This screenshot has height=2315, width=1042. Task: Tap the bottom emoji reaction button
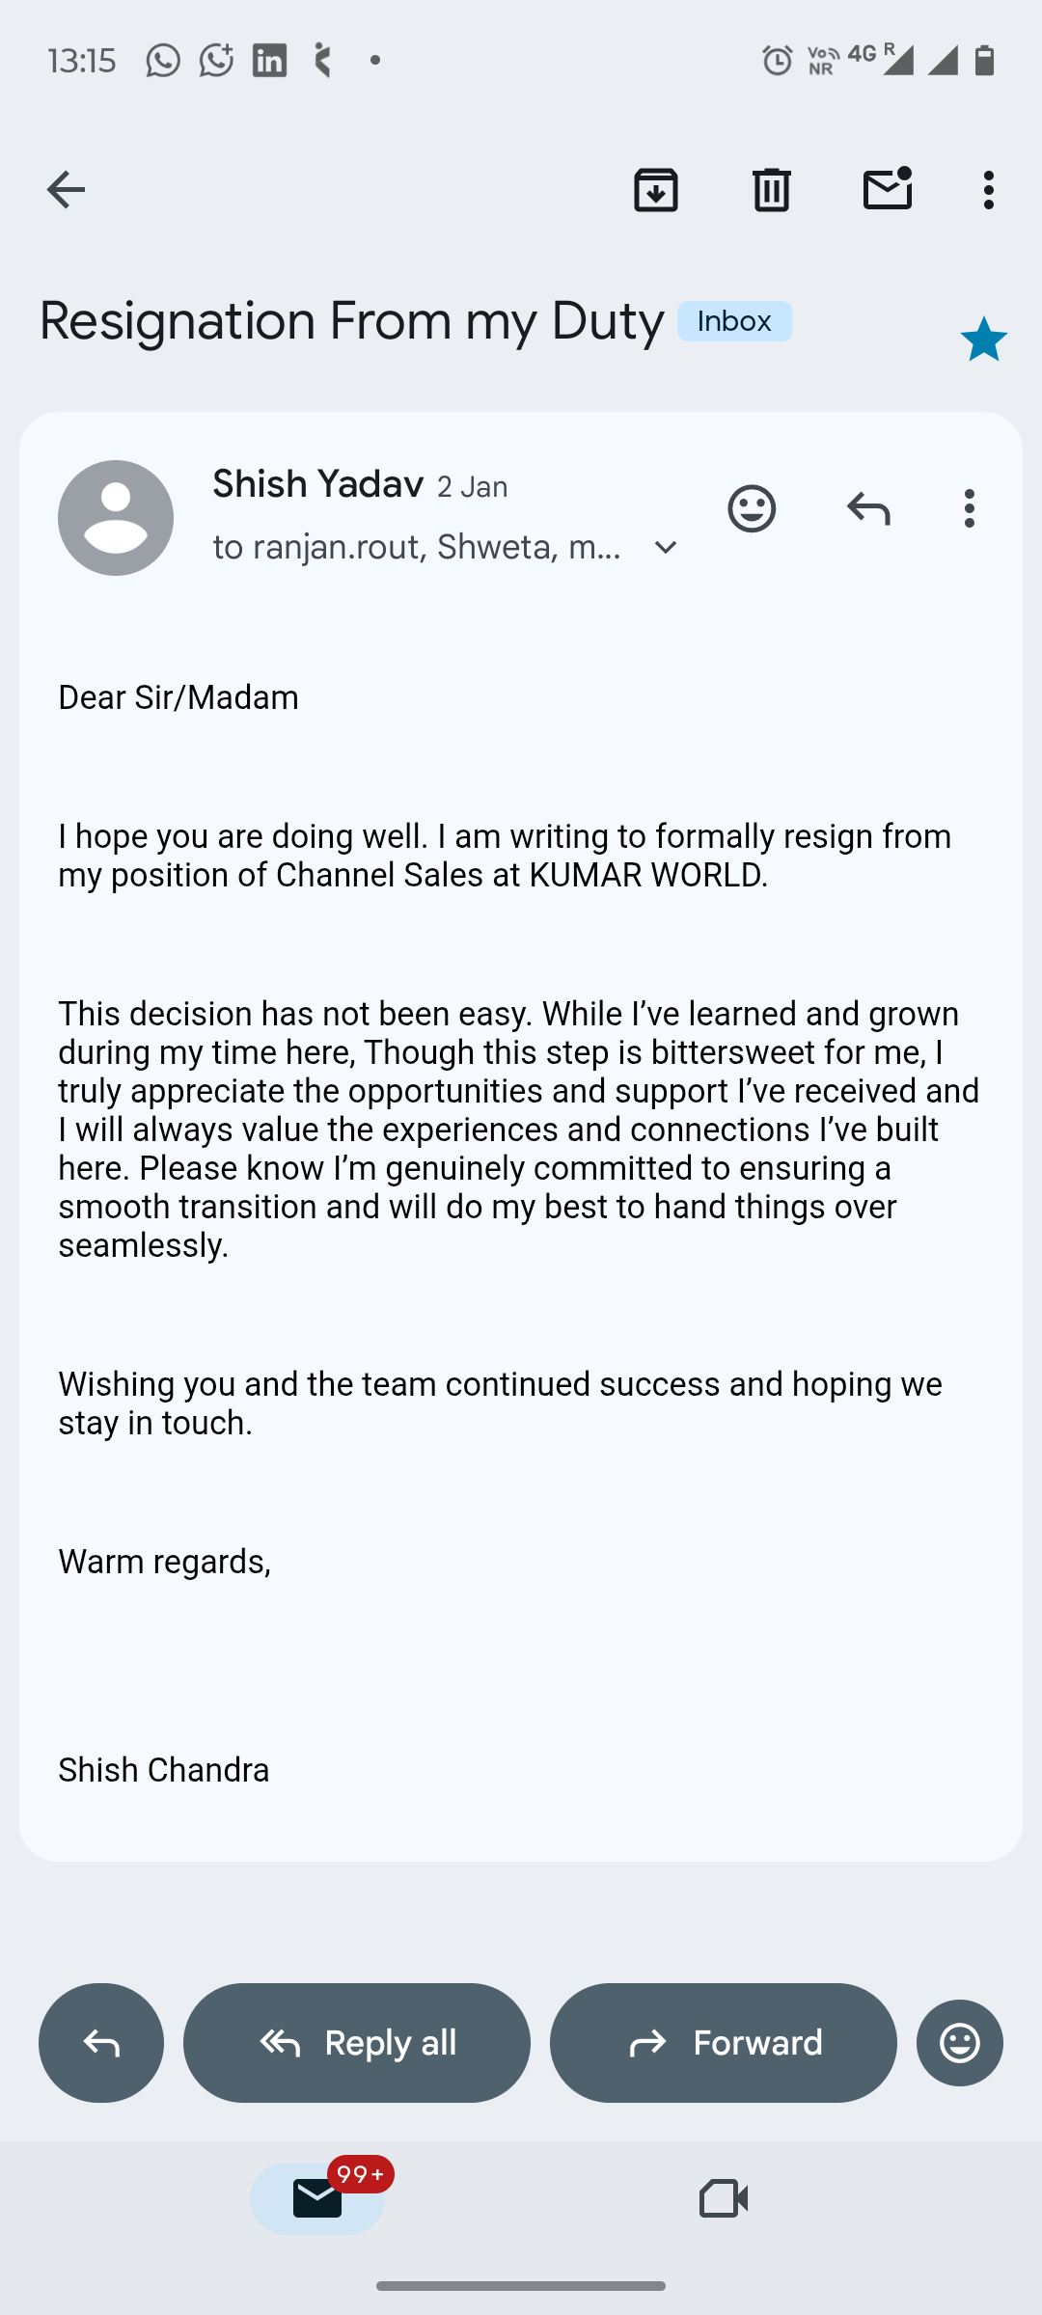point(959,2043)
